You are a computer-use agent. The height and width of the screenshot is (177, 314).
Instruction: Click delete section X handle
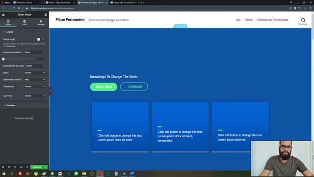point(184,26)
